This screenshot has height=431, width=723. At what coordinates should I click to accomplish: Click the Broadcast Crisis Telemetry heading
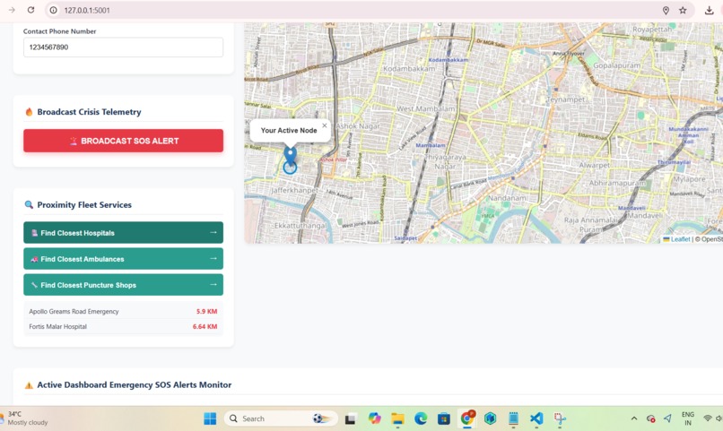click(89, 112)
